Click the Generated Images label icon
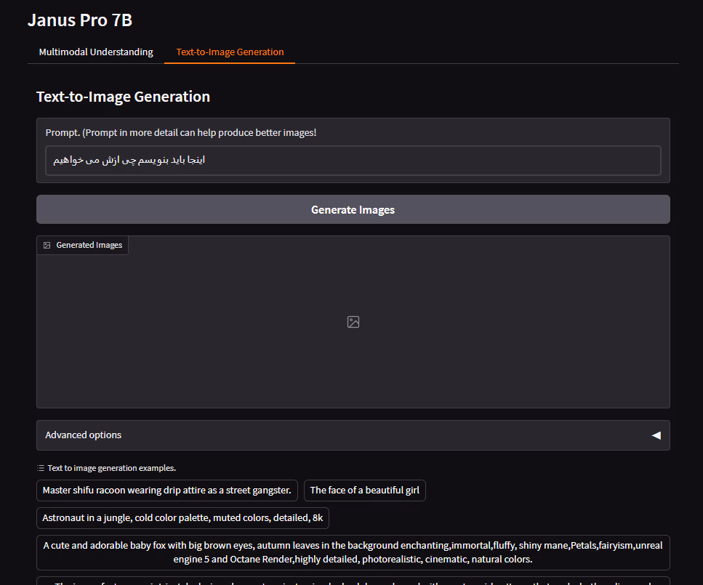Image resolution: width=703 pixels, height=585 pixels. (x=47, y=245)
